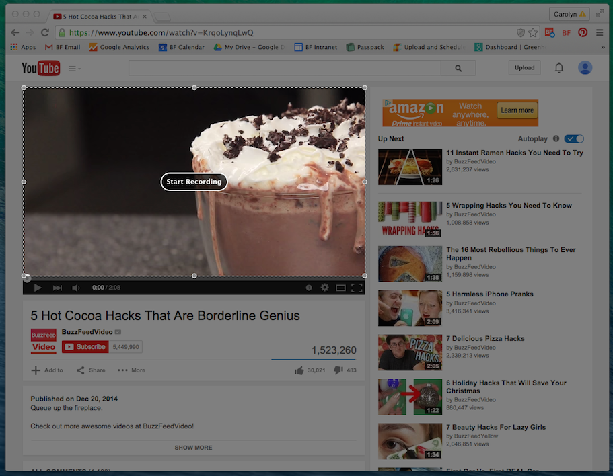Click the BuzzFeed Video channel logo
This screenshot has width=613, height=476.
click(43, 342)
